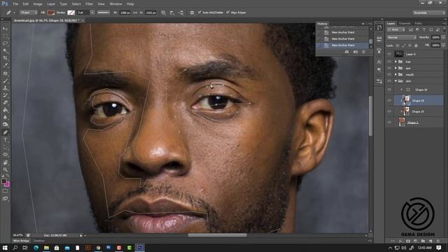Viewport: 448px width, 252px height.
Task: Open the Mini Bridge tab
Action: 21,241
